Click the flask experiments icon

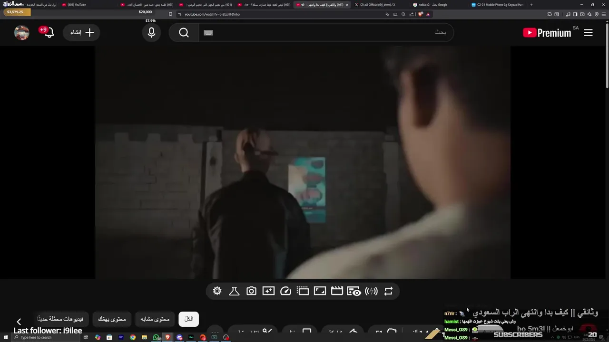click(234, 291)
